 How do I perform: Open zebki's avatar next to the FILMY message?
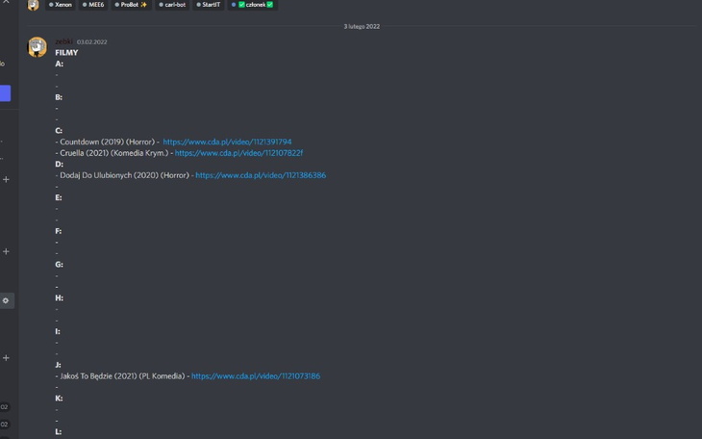click(38, 47)
